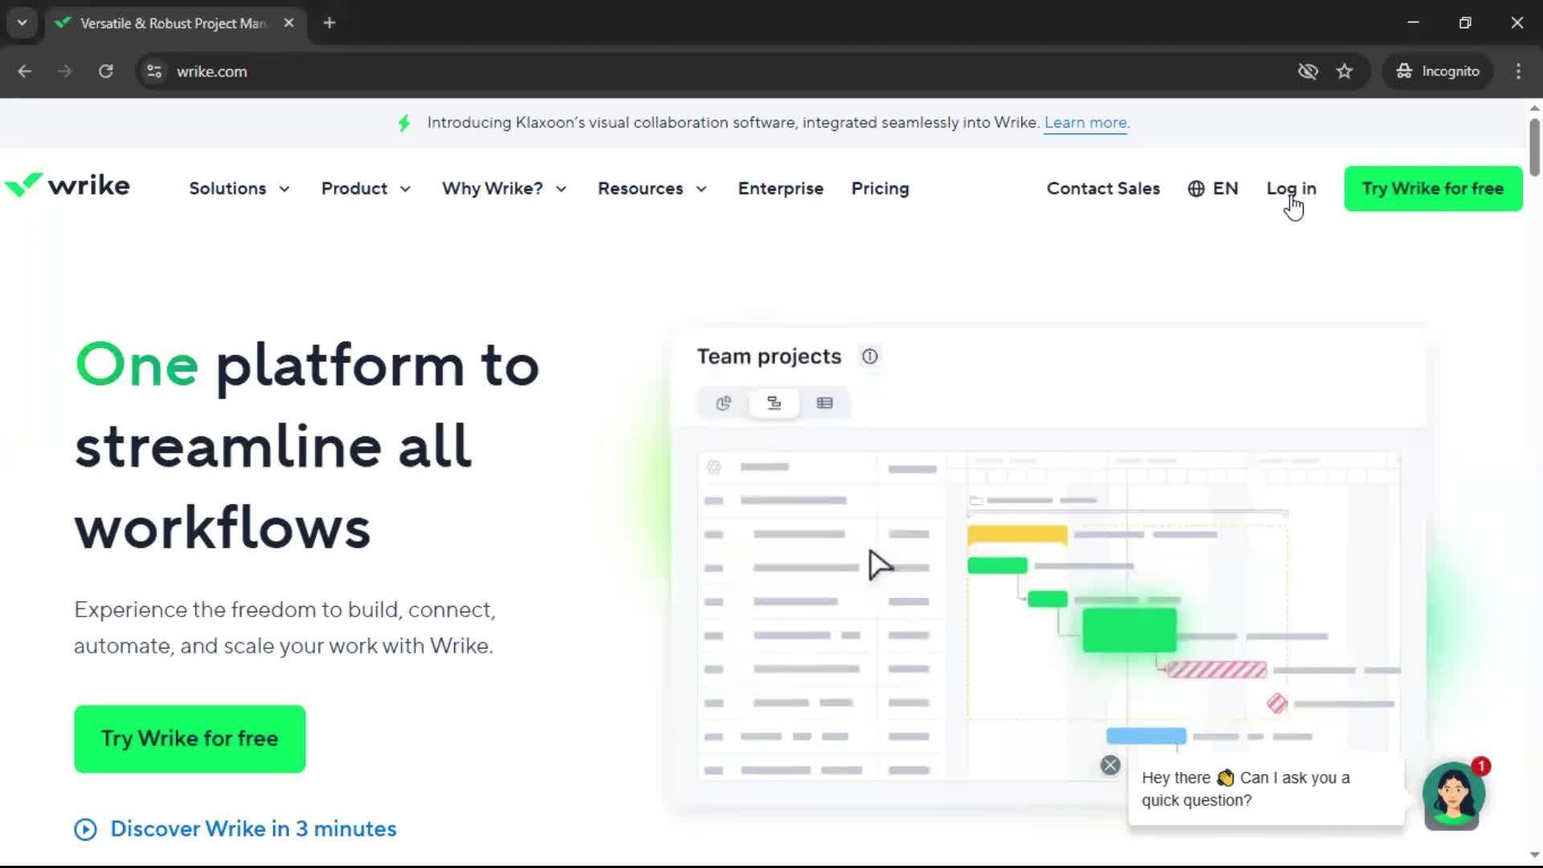Screen dimensions: 1543x868
Task: Click hero Try Wrike for free button
Action: coord(190,739)
